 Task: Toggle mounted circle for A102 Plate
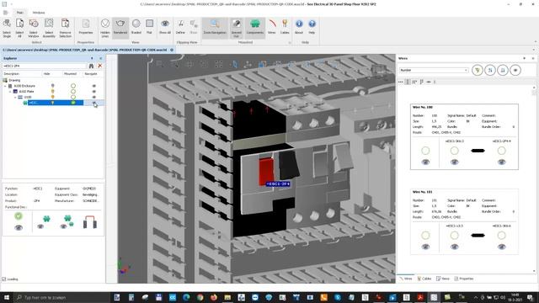click(x=73, y=92)
